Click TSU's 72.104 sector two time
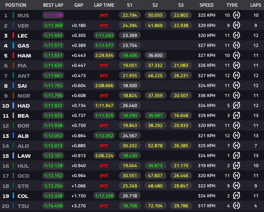Viewport: 264px width, 212px height. point(155,207)
